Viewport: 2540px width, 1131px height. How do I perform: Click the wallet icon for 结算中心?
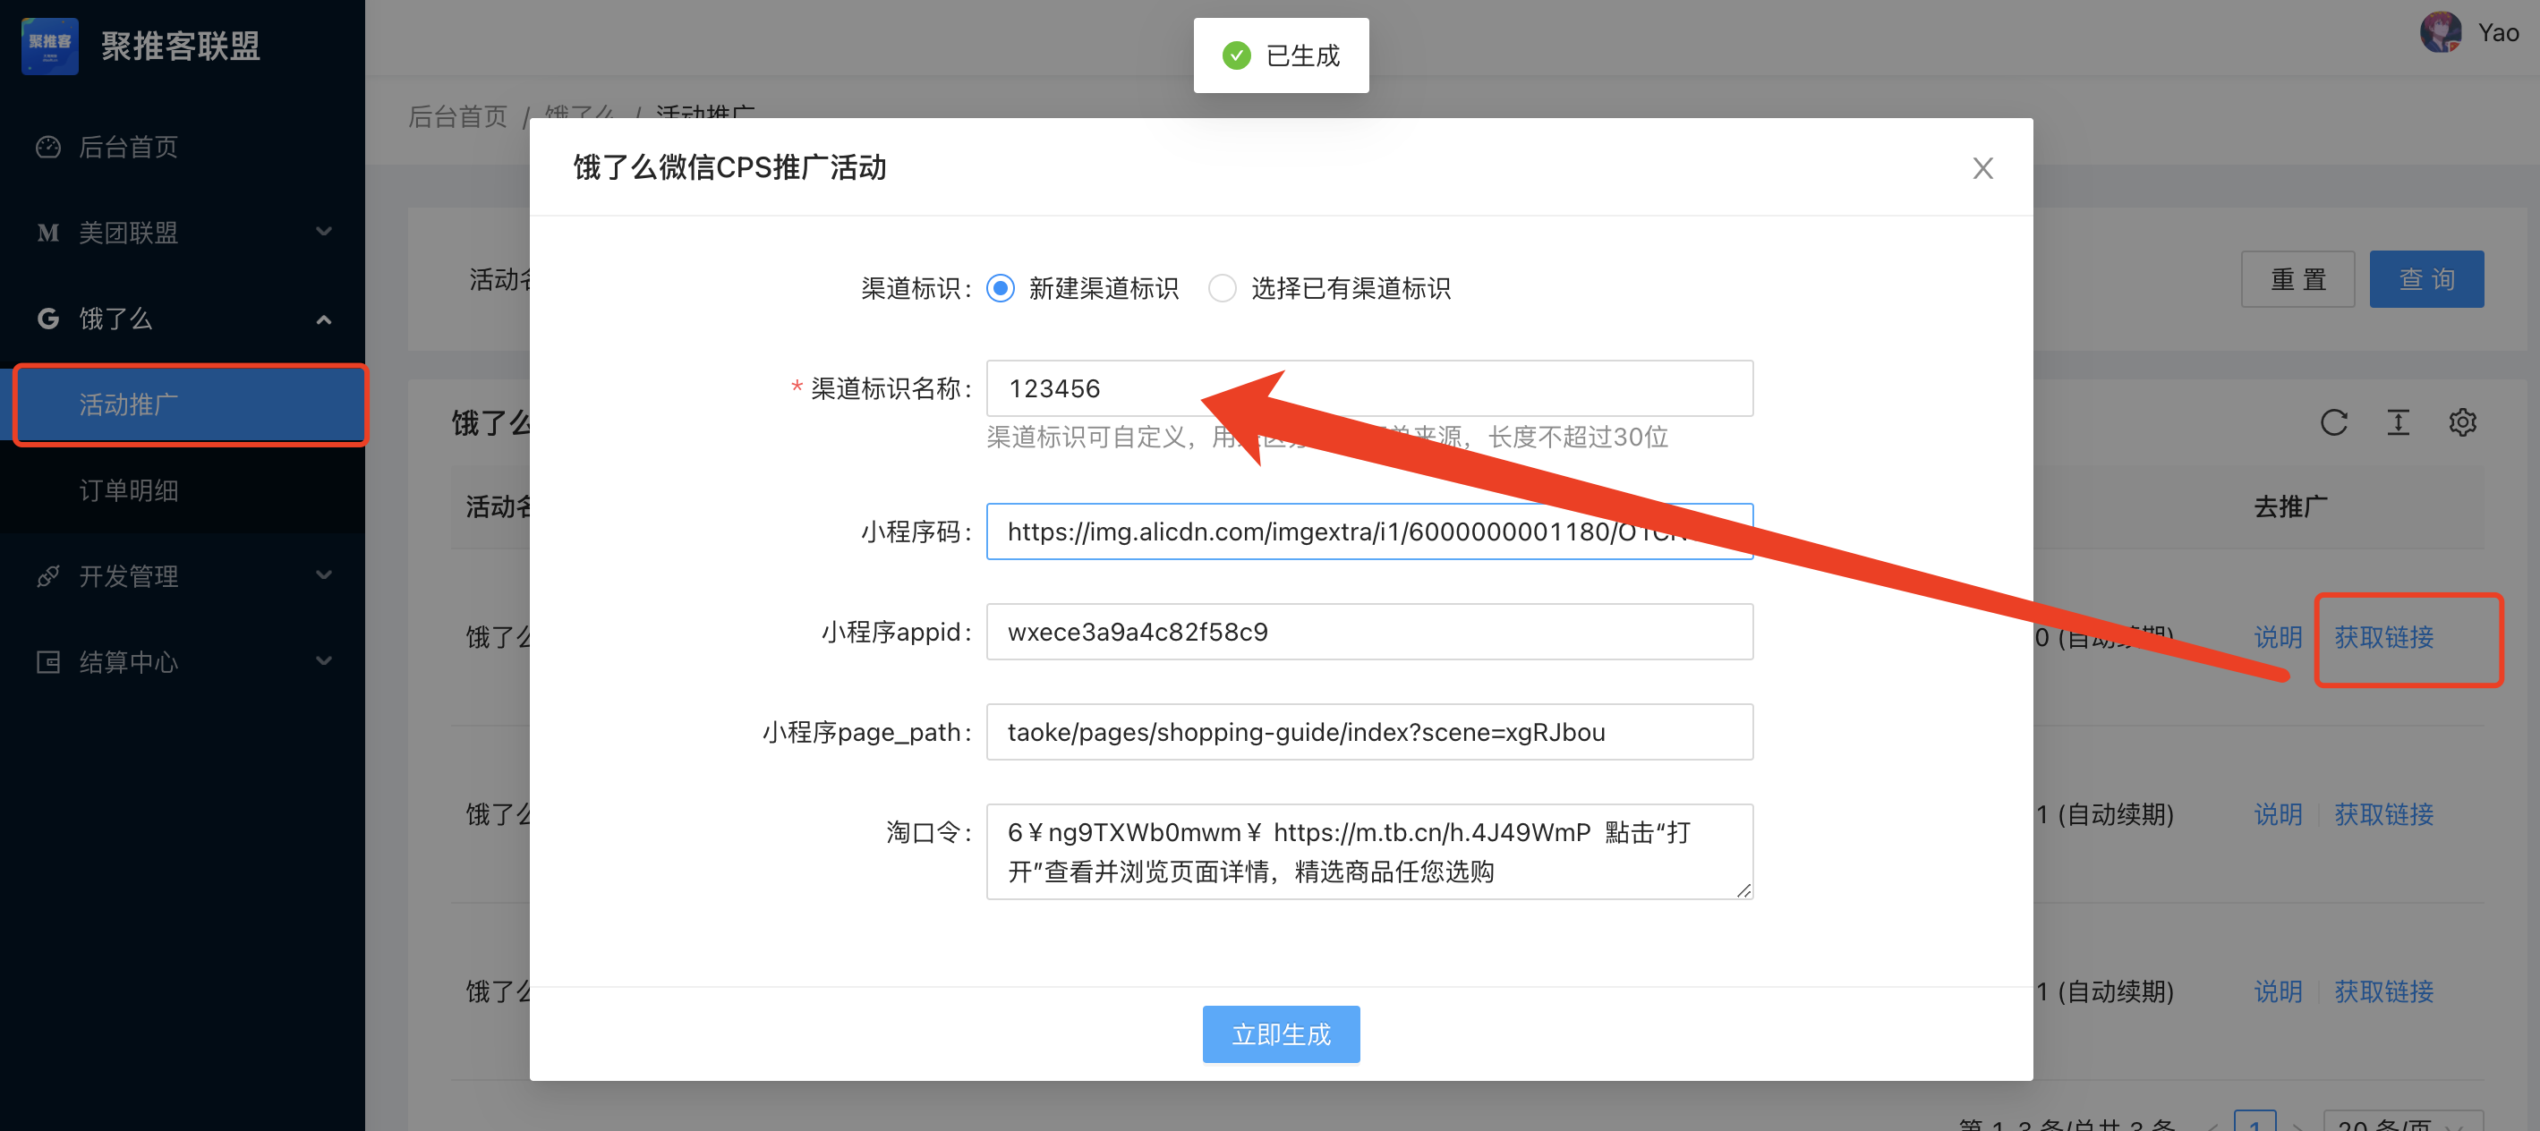coord(47,661)
